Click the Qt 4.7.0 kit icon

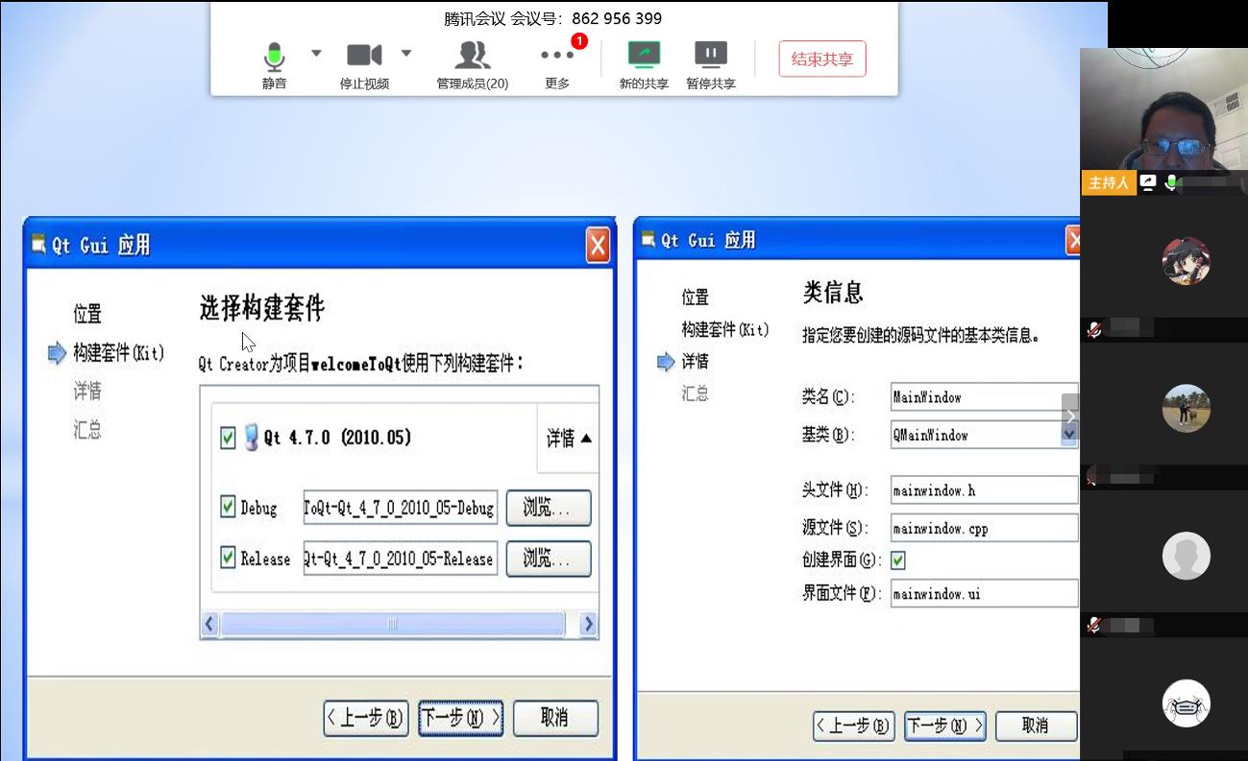(x=251, y=438)
